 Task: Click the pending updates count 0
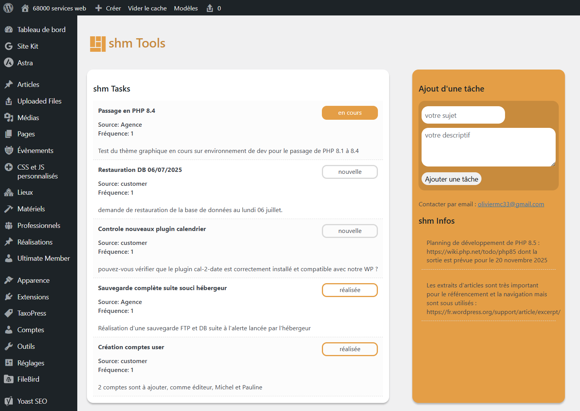(219, 8)
